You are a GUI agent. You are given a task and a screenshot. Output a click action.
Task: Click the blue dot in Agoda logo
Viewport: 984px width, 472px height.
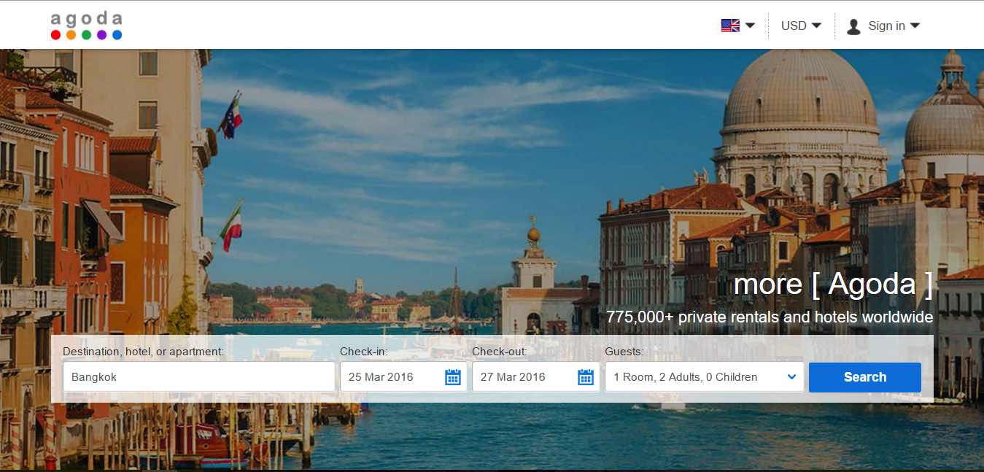[117, 35]
